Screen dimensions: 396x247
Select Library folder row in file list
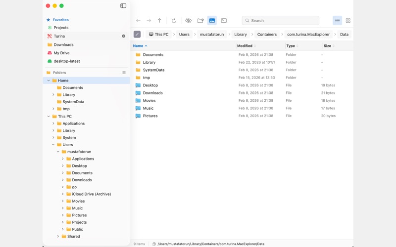[x=242, y=62]
